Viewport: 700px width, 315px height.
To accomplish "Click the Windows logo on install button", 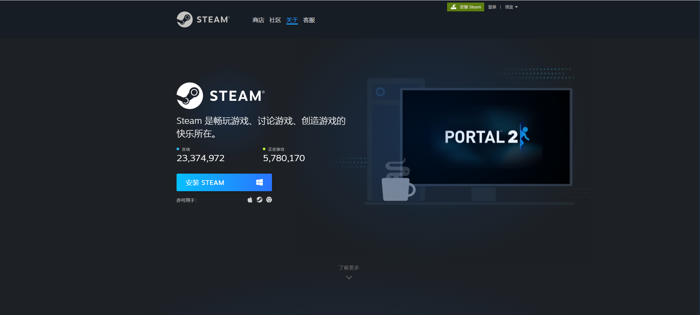I will 260,182.
